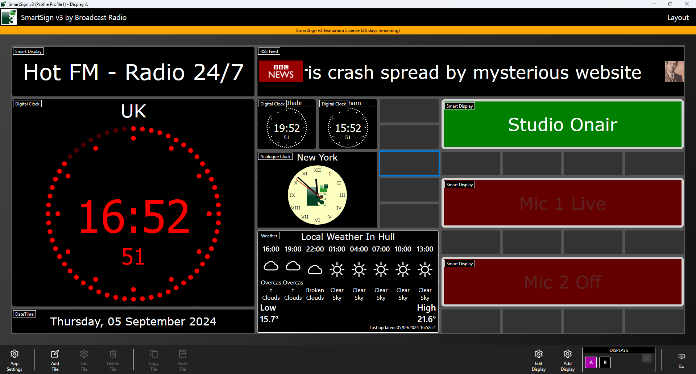Toggle the Studio Onair smart display
Screen dimensions: 696x374
point(562,124)
